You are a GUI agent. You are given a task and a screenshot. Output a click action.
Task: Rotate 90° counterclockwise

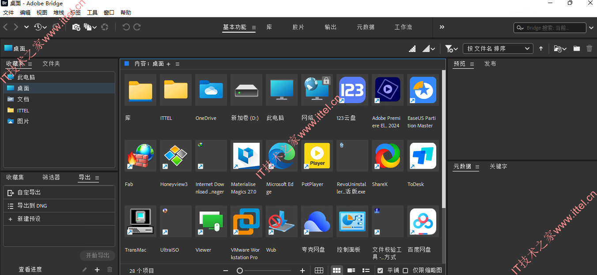click(126, 27)
